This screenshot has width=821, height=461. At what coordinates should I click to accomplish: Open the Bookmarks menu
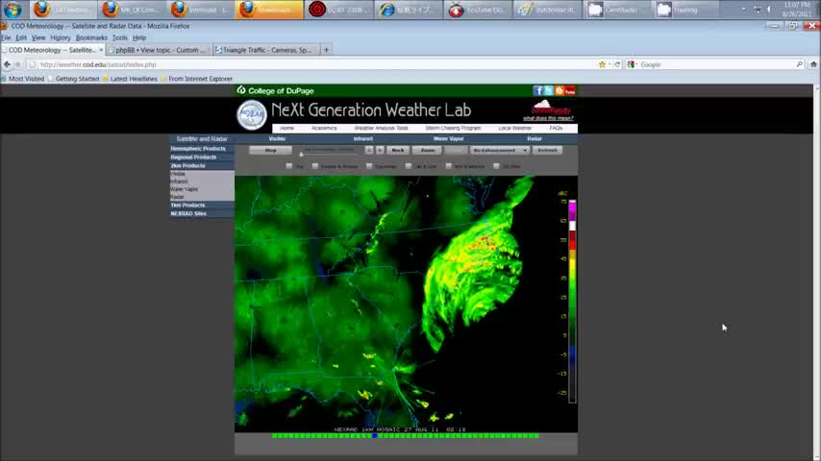point(91,37)
